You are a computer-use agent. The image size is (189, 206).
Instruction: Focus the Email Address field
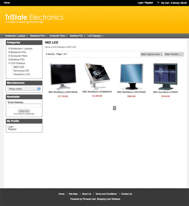pos(24,105)
